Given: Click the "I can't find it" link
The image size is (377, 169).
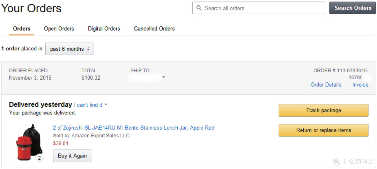Looking at the screenshot, I should (x=88, y=105).
